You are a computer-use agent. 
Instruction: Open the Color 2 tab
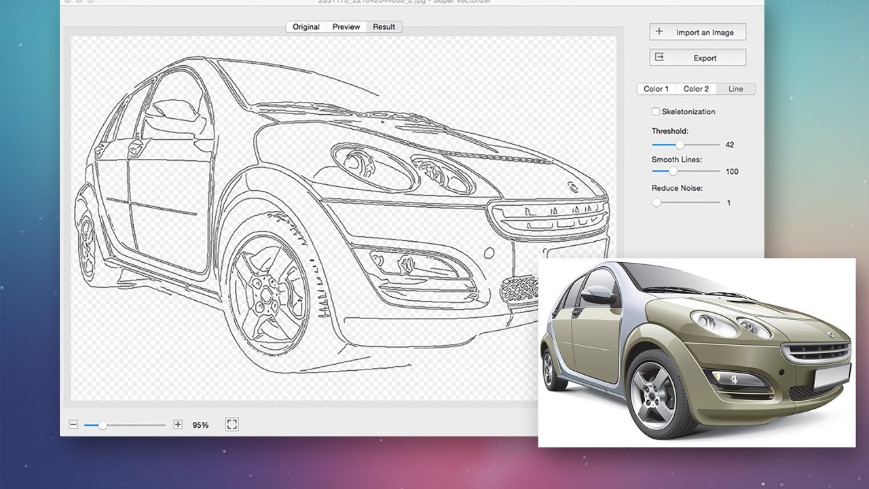coord(697,88)
